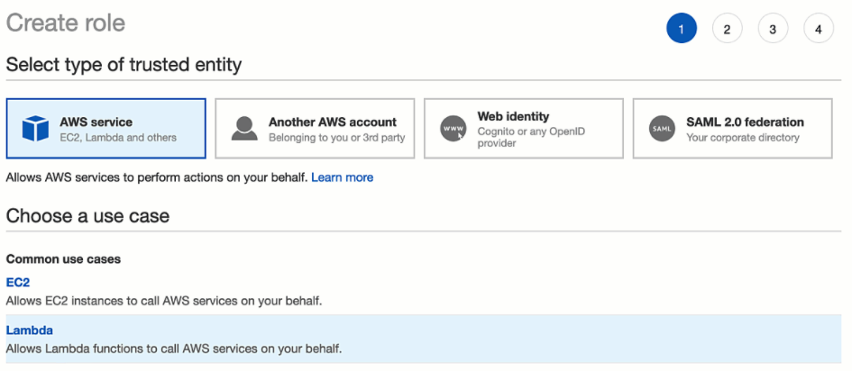This screenshot has width=852, height=371.
Task: Select the EC2 use case link
Action: (x=18, y=282)
